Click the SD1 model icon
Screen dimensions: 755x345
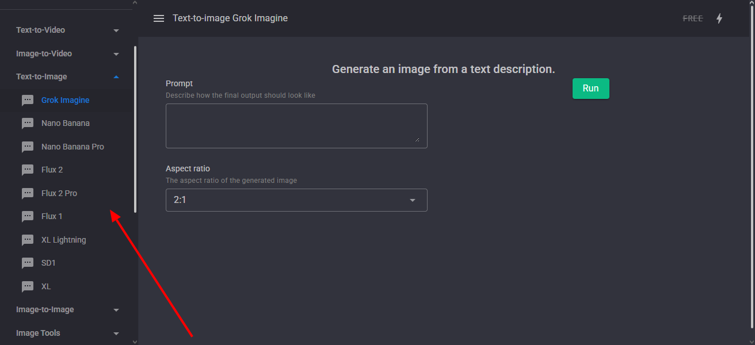point(28,263)
